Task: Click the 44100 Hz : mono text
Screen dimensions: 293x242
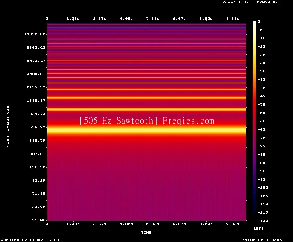Action: (x=262, y=240)
